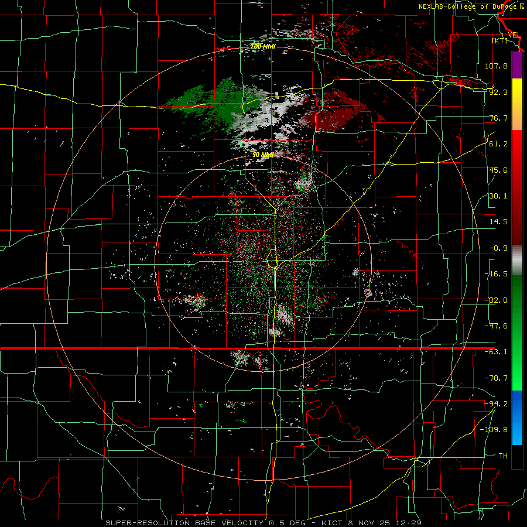Select the -78.7 velocity scale value
This screenshot has width=527, height=527.
[x=496, y=378]
